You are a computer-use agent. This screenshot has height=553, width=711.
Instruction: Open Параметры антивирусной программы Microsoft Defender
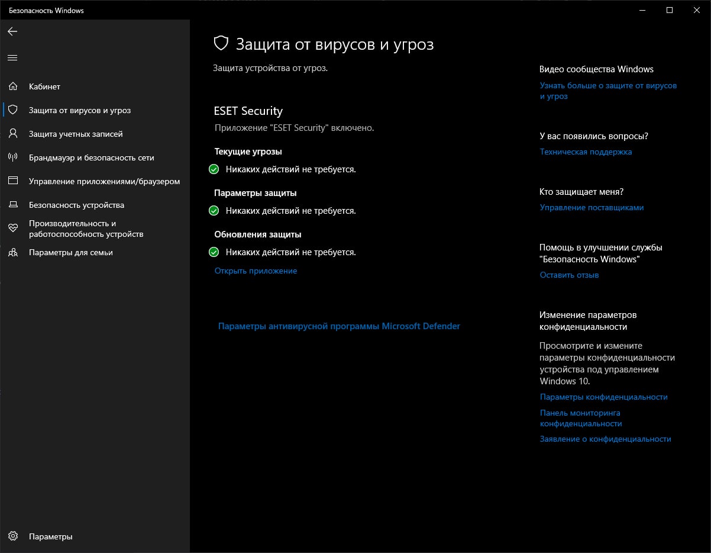(x=339, y=326)
